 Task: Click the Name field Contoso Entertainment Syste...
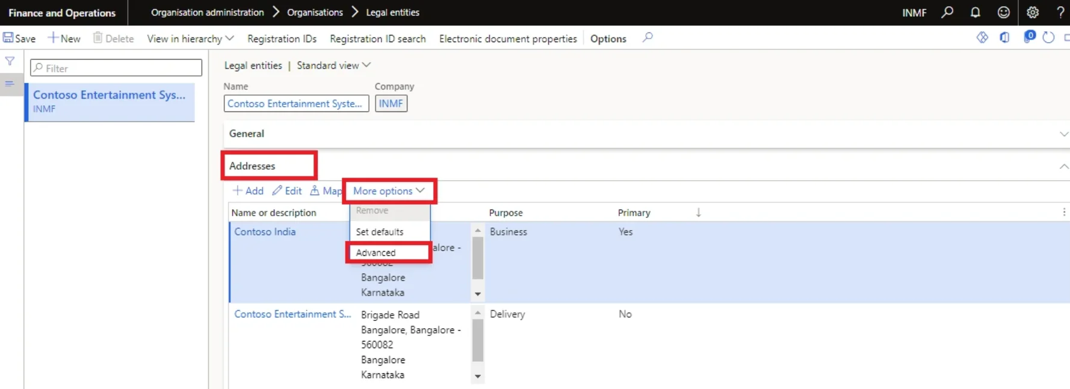pos(296,104)
